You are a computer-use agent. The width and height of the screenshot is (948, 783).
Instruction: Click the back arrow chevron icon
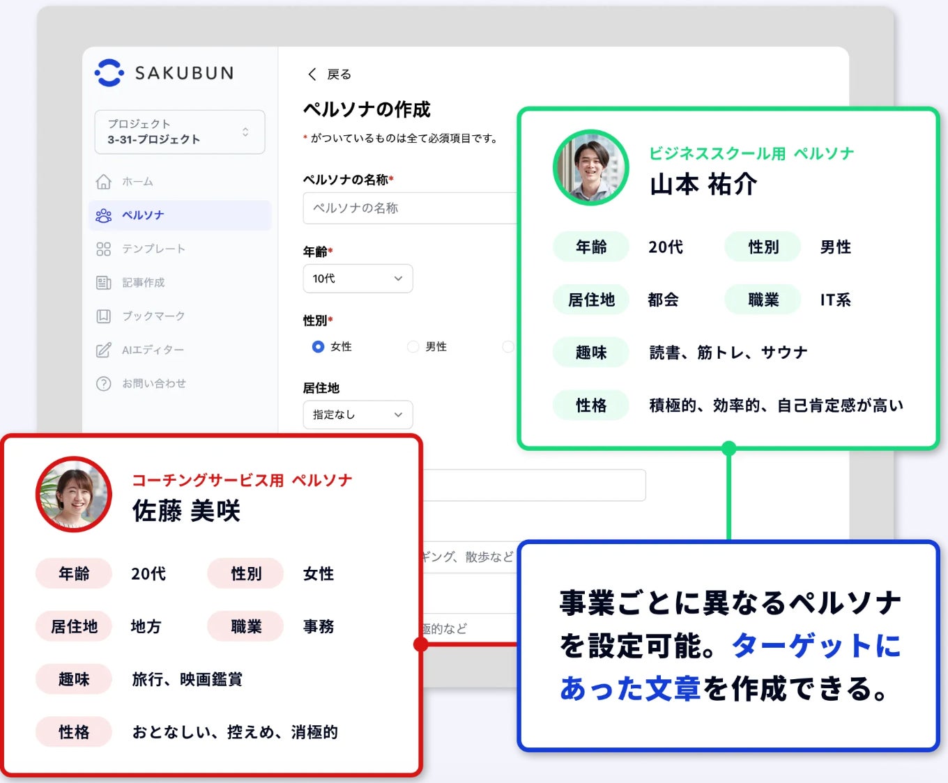point(312,74)
